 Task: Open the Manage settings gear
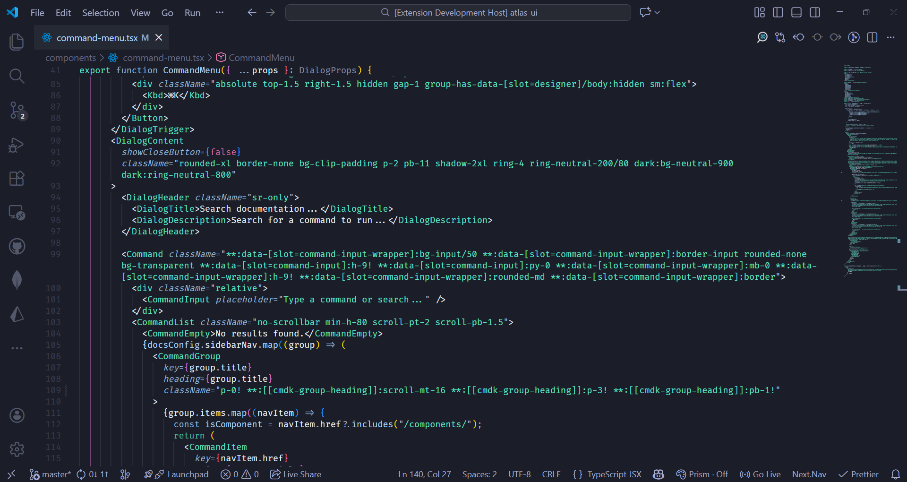[x=17, y=449]
